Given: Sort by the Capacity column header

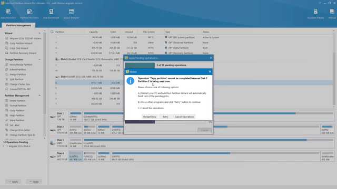Looking at the screenshot, I should pyautogui.click(x=93, y=31).
